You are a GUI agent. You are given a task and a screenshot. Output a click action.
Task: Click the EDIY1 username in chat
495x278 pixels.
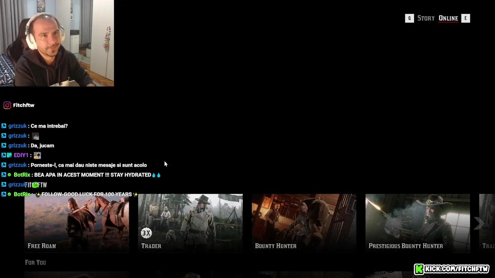click(21, 155)
